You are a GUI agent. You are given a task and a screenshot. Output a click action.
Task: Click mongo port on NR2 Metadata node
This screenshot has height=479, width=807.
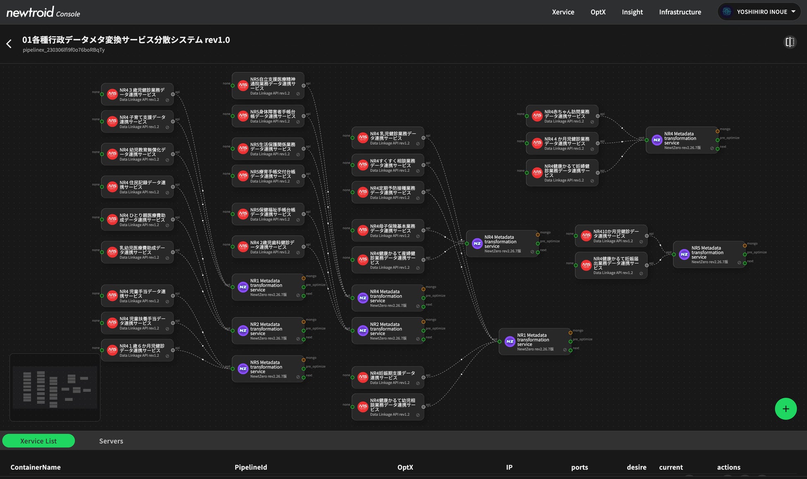pyautogui.click(x=303, y=322)
